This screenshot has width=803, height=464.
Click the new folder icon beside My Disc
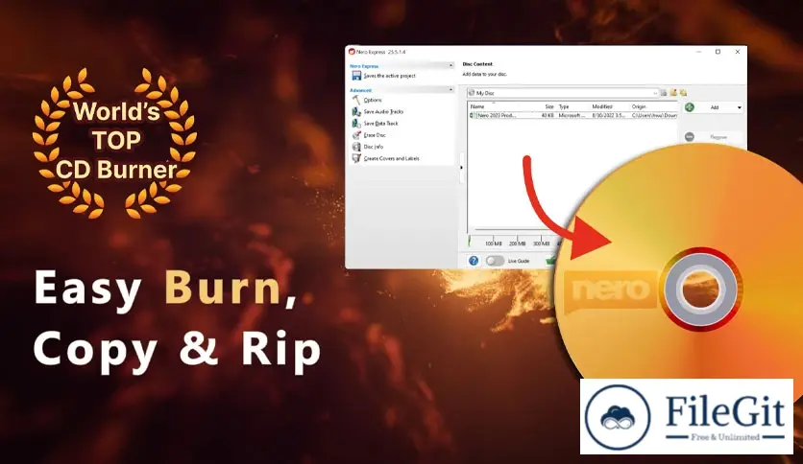click(673, 92)
